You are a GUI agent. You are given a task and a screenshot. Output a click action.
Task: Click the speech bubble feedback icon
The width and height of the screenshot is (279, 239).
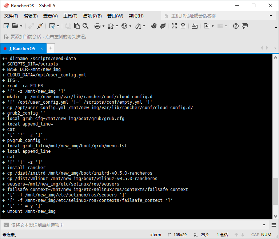[245, 26]
